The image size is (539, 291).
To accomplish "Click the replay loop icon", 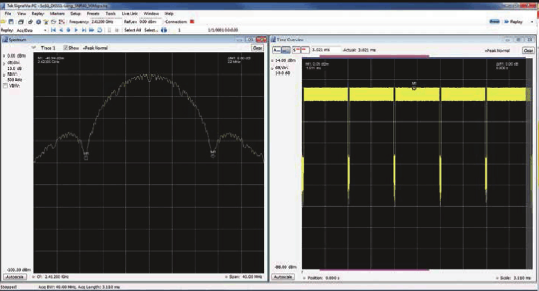I will point(99,30).
